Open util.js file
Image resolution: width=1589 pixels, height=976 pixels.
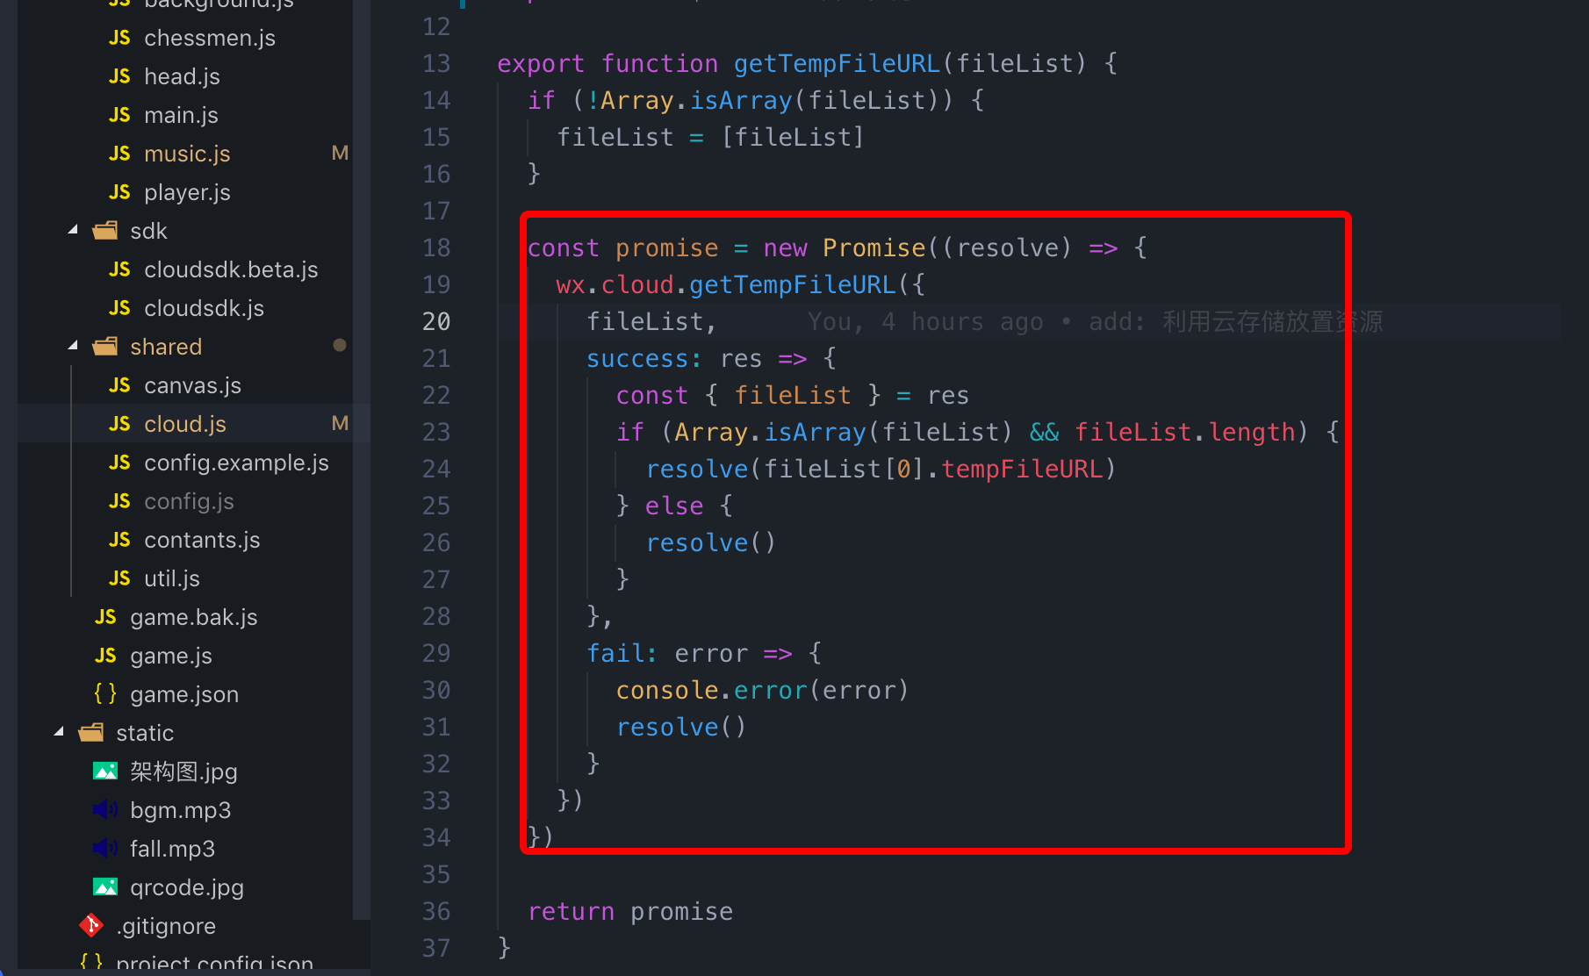pyautogui.click(x=172, y=578)
